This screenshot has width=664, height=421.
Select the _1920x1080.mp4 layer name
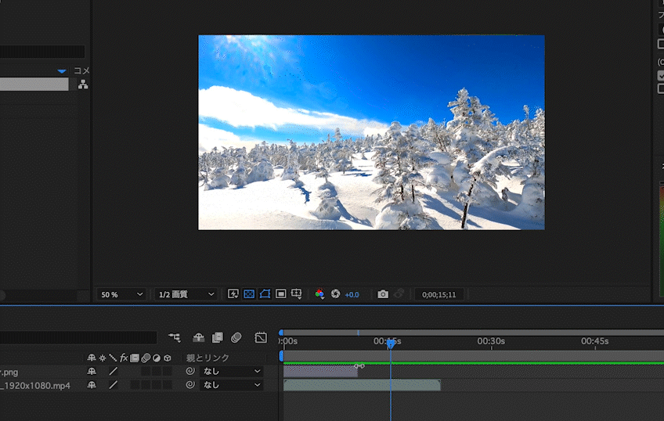point(35,386)
